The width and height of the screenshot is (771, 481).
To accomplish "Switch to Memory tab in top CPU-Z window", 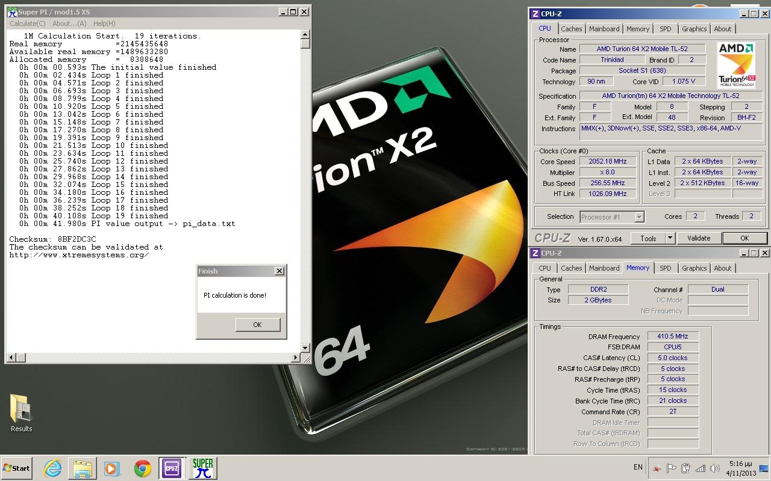I will tap(638, 29).
